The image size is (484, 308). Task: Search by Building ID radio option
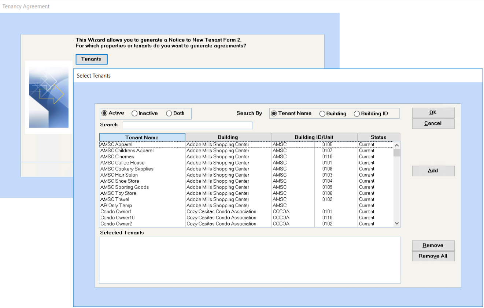357,114
